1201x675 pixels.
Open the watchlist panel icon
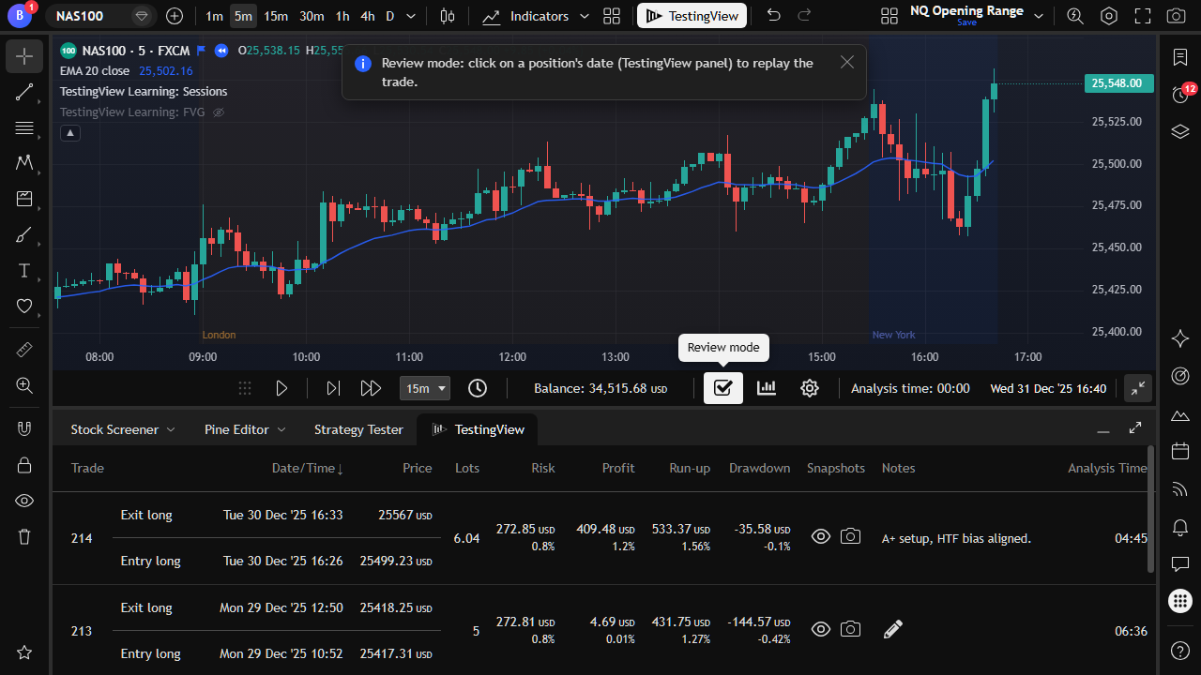point(1181,57)
